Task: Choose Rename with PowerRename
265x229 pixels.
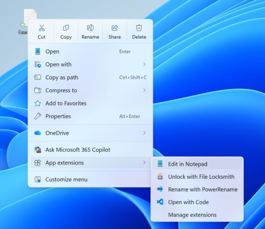Action: pos(197,189)
